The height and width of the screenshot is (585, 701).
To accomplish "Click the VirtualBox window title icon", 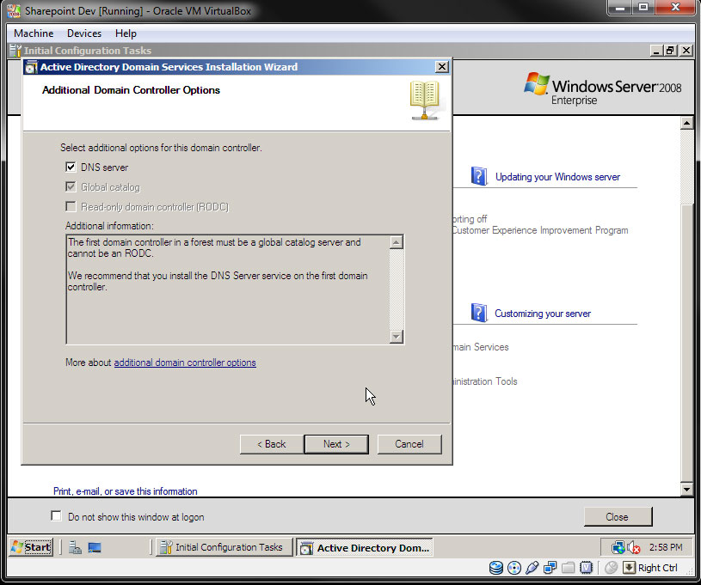I will point(14,10).
